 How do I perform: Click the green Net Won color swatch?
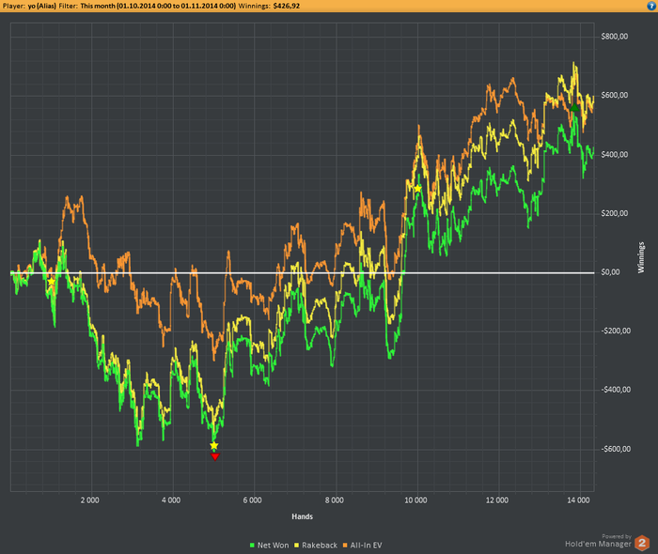point(252,546)
